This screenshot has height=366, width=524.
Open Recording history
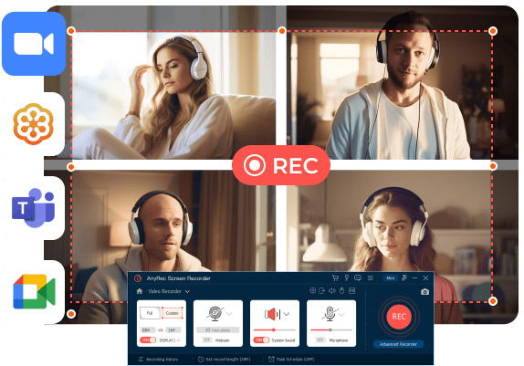pyautogui.click(x=162, y=360)
